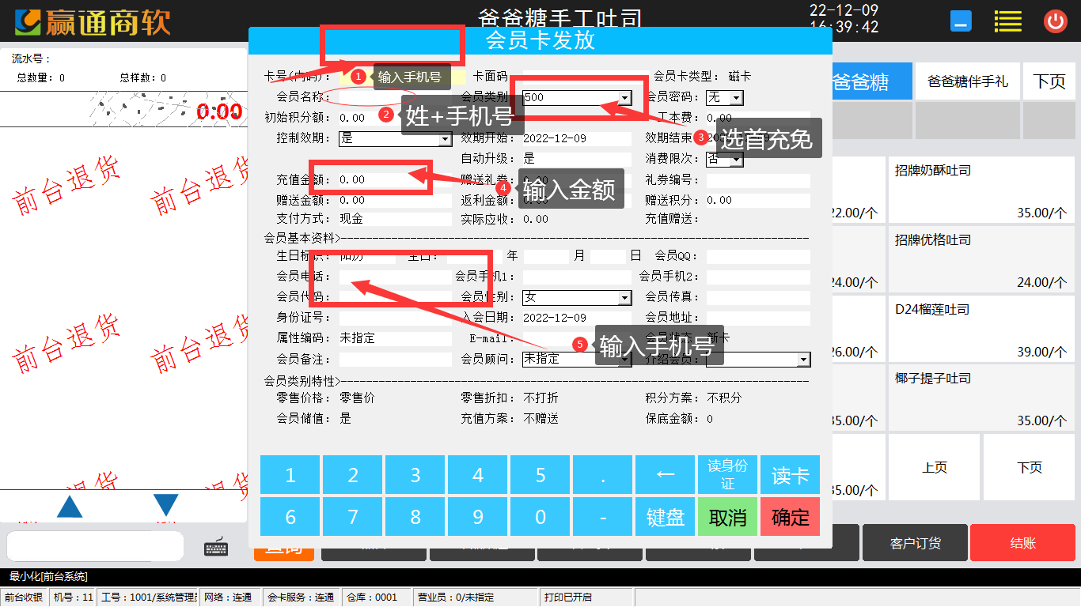Open the on-screen keyboard icon
The width and height of the screenshot is (1081, 607).
(216, 546)
